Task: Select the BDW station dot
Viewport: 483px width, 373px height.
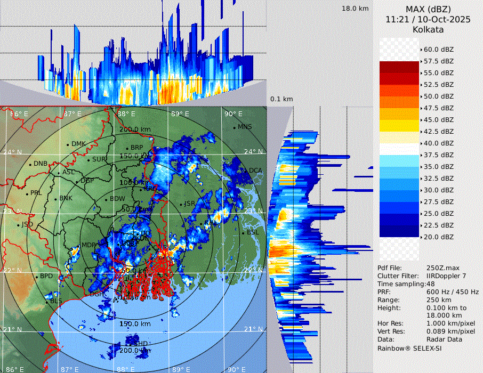Action: coord(107,199)
